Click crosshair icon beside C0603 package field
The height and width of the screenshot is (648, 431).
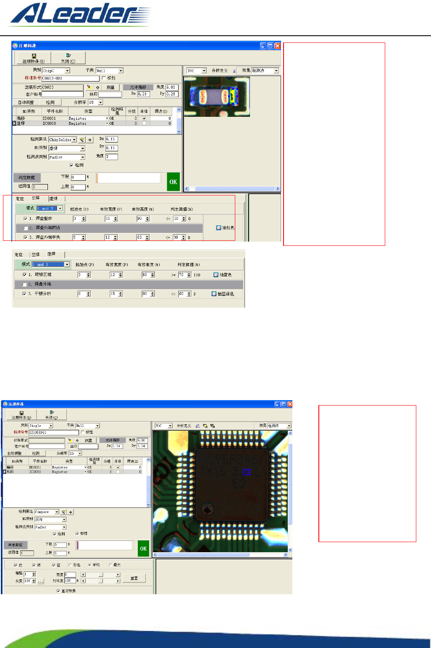coord(97,87)
